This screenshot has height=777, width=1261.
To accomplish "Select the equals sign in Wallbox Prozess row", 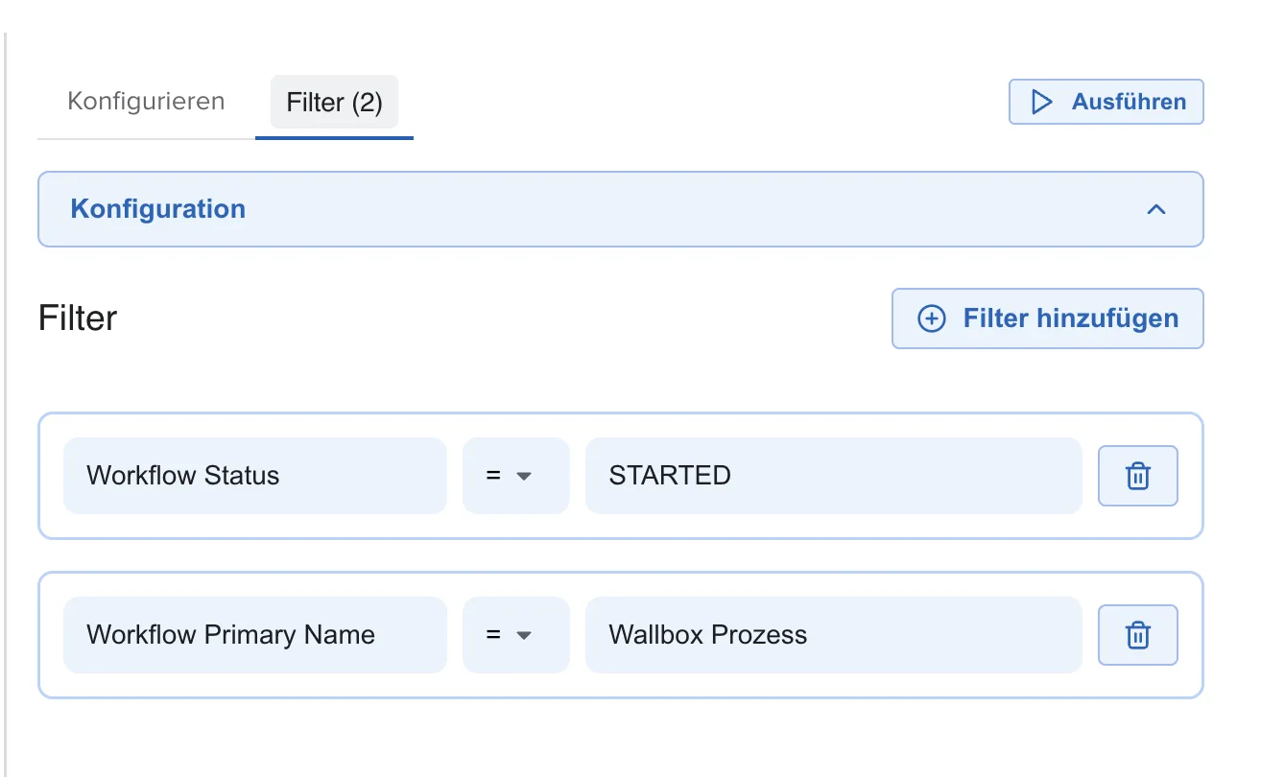I will point(493,635).
